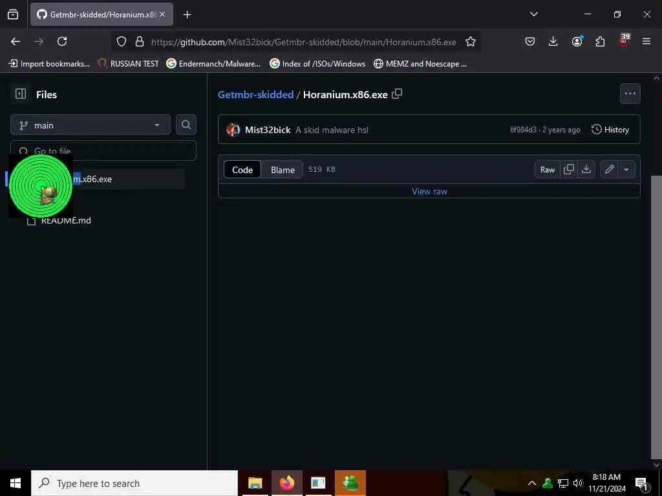Open Import bookmarks toolbar item

(49, 64)
